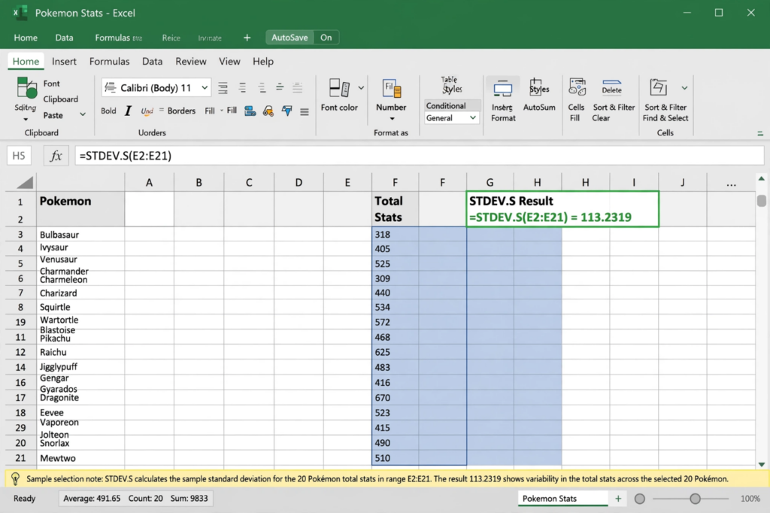The width and height of the screenshot is (770, 513).
Task: Select the column G header
Action: pyautogui.click(x=490, y=183)
